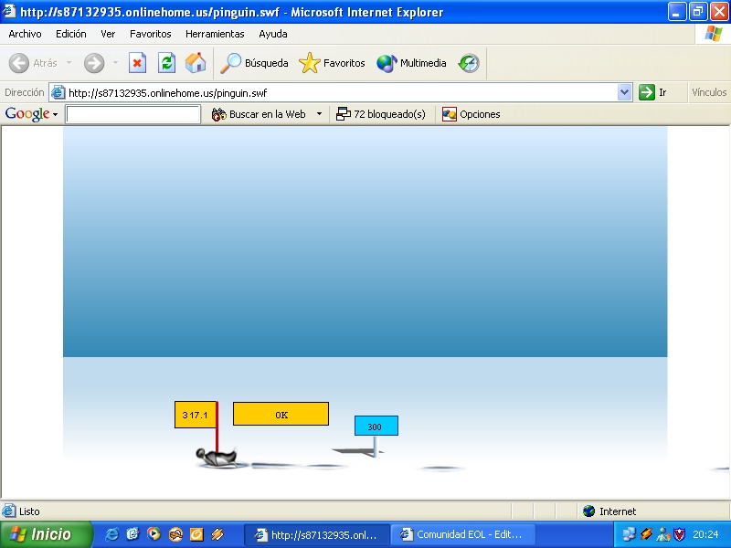This screenshot has height=548, width=731.
Task: Click the forward arrow navigation button
Action: 94,63
